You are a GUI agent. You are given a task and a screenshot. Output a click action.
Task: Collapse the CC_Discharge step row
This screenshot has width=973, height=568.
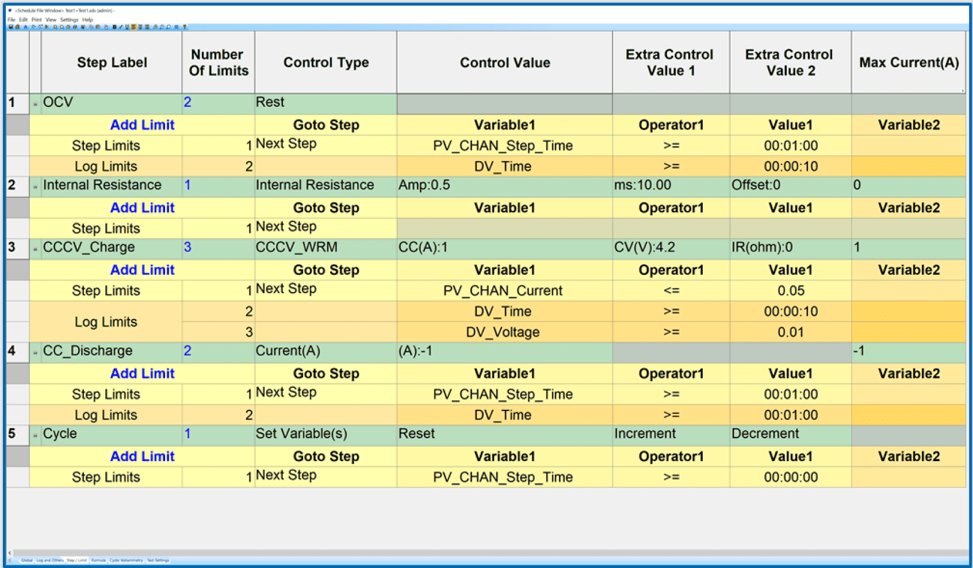pyautogui.click(x=35, y=352)
